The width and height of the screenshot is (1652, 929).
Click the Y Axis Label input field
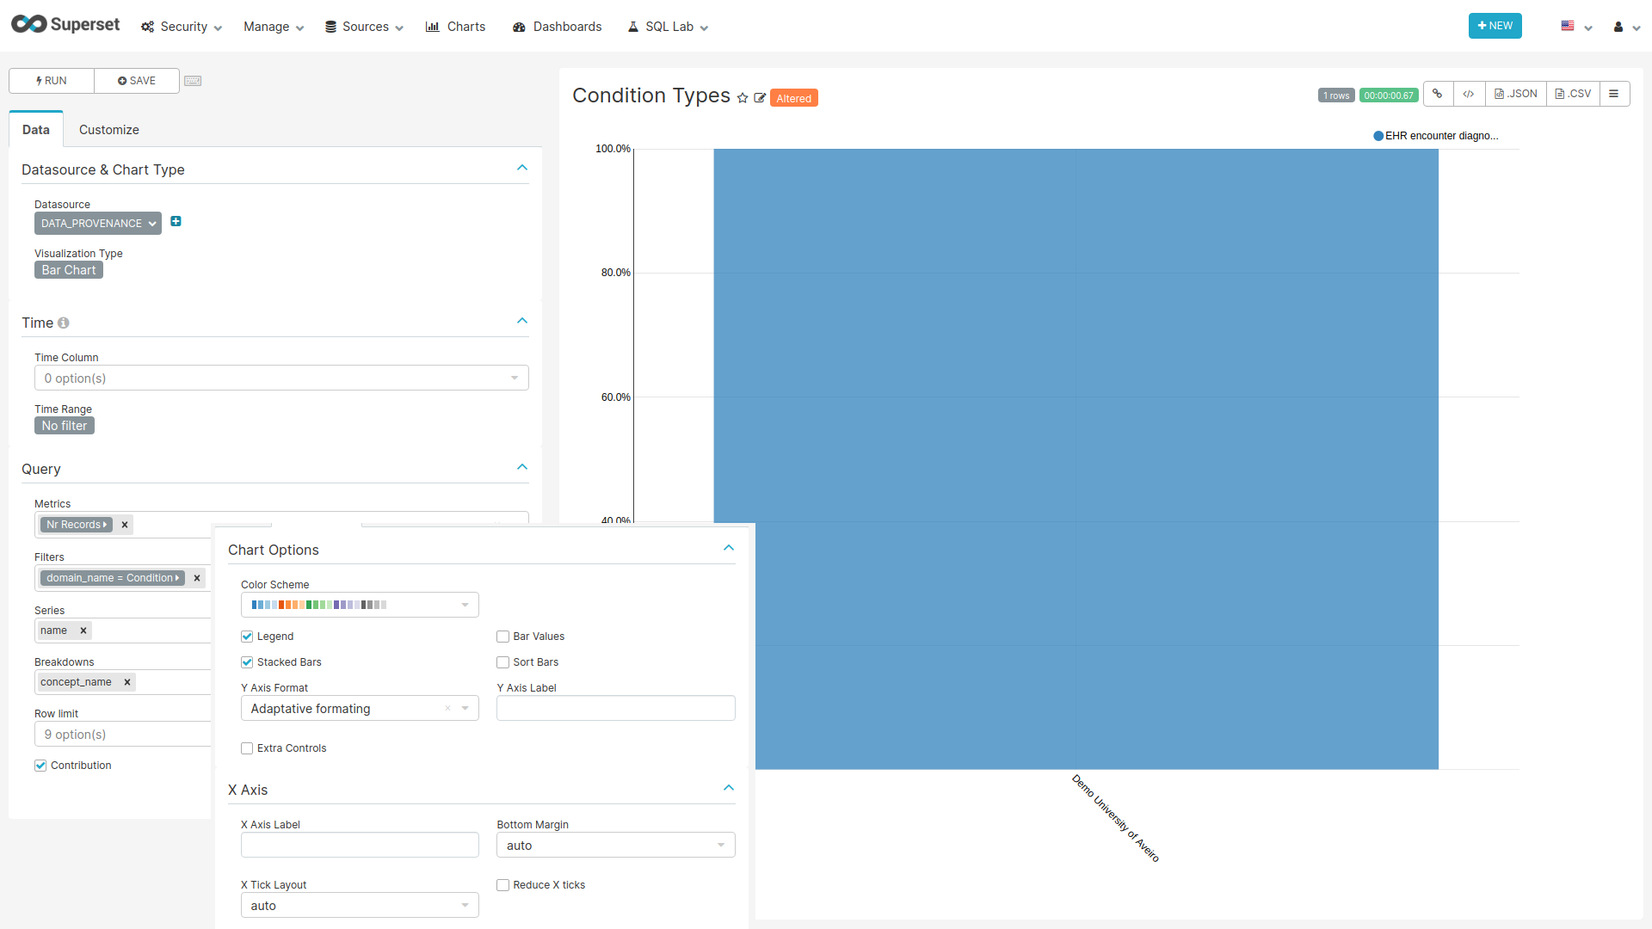(615, 709)
